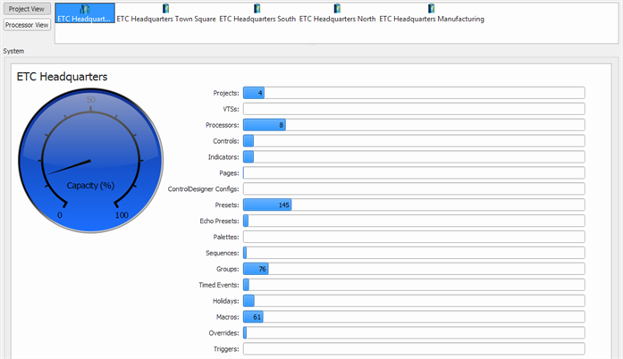The image size is (623, 359).
Task: Click the Groups usage bar showing 76
Action: coord(414,269)
